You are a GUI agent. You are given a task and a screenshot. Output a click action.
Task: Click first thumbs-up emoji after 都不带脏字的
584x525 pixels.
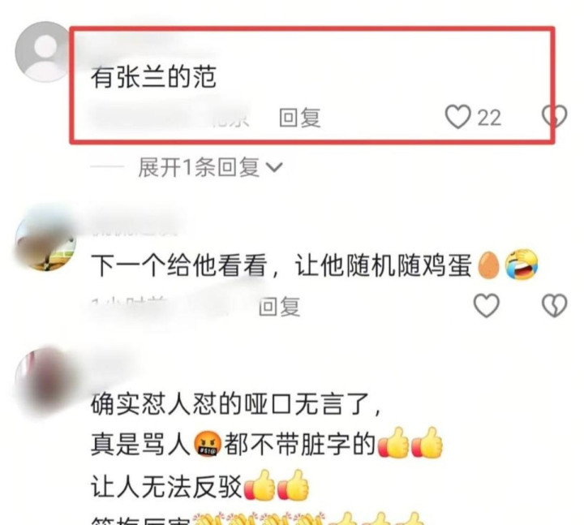(x=393, y=443)
